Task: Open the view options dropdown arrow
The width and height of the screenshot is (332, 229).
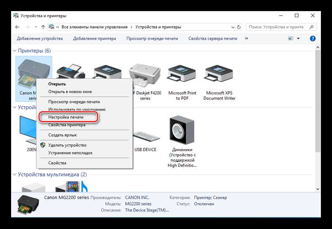Action: coord(298,38)
